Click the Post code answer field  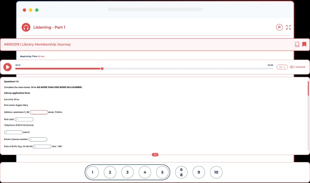[24, 119]
